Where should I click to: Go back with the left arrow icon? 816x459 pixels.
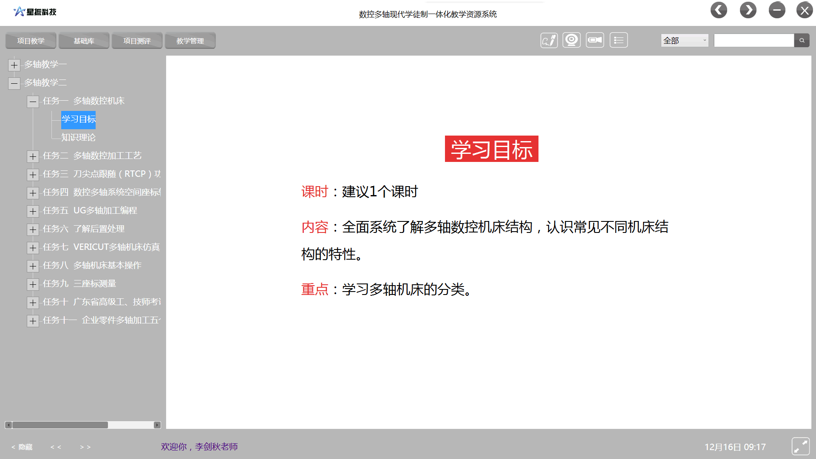(x=719, y=10)
